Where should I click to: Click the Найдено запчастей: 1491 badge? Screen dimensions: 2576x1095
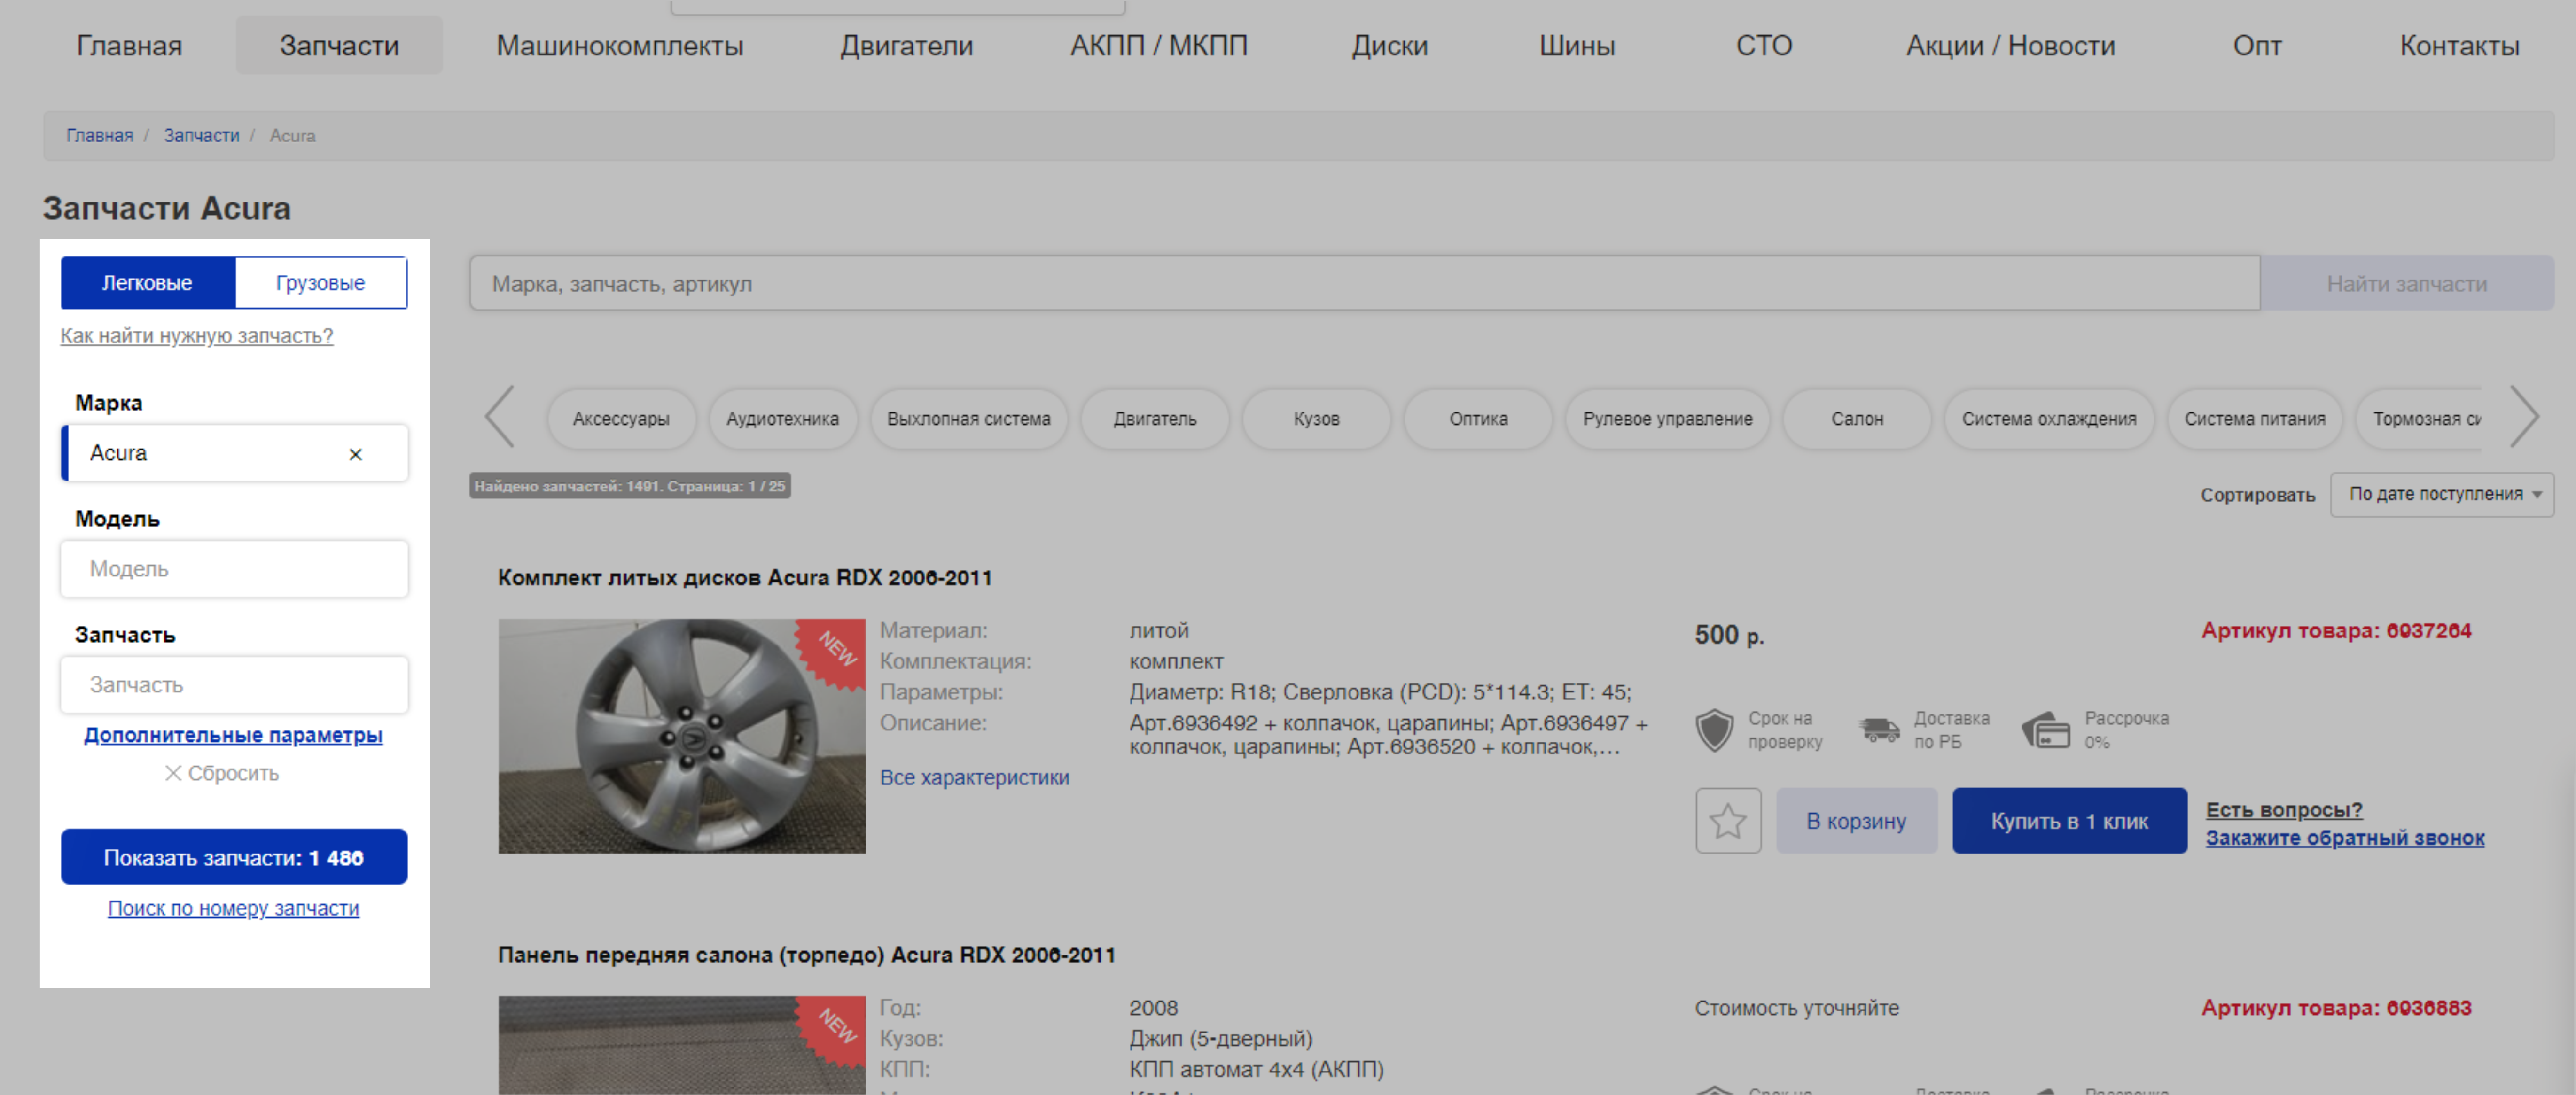click(630, 486)
